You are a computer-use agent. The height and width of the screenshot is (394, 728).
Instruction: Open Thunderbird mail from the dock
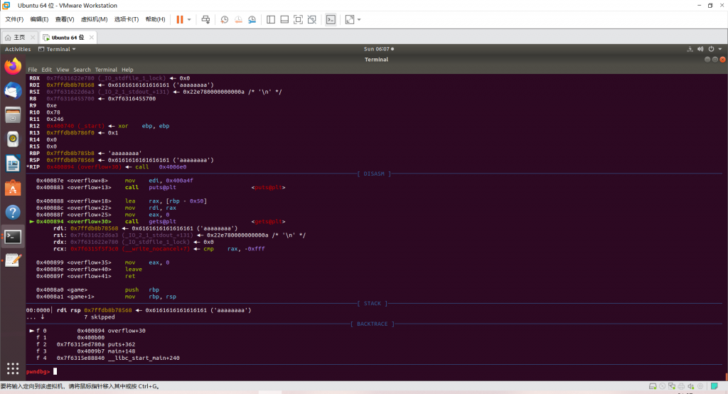click(x=13, y=90)
